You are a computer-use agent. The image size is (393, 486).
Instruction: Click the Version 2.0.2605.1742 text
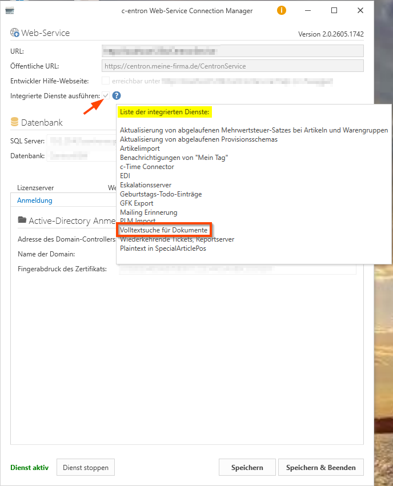331,34
